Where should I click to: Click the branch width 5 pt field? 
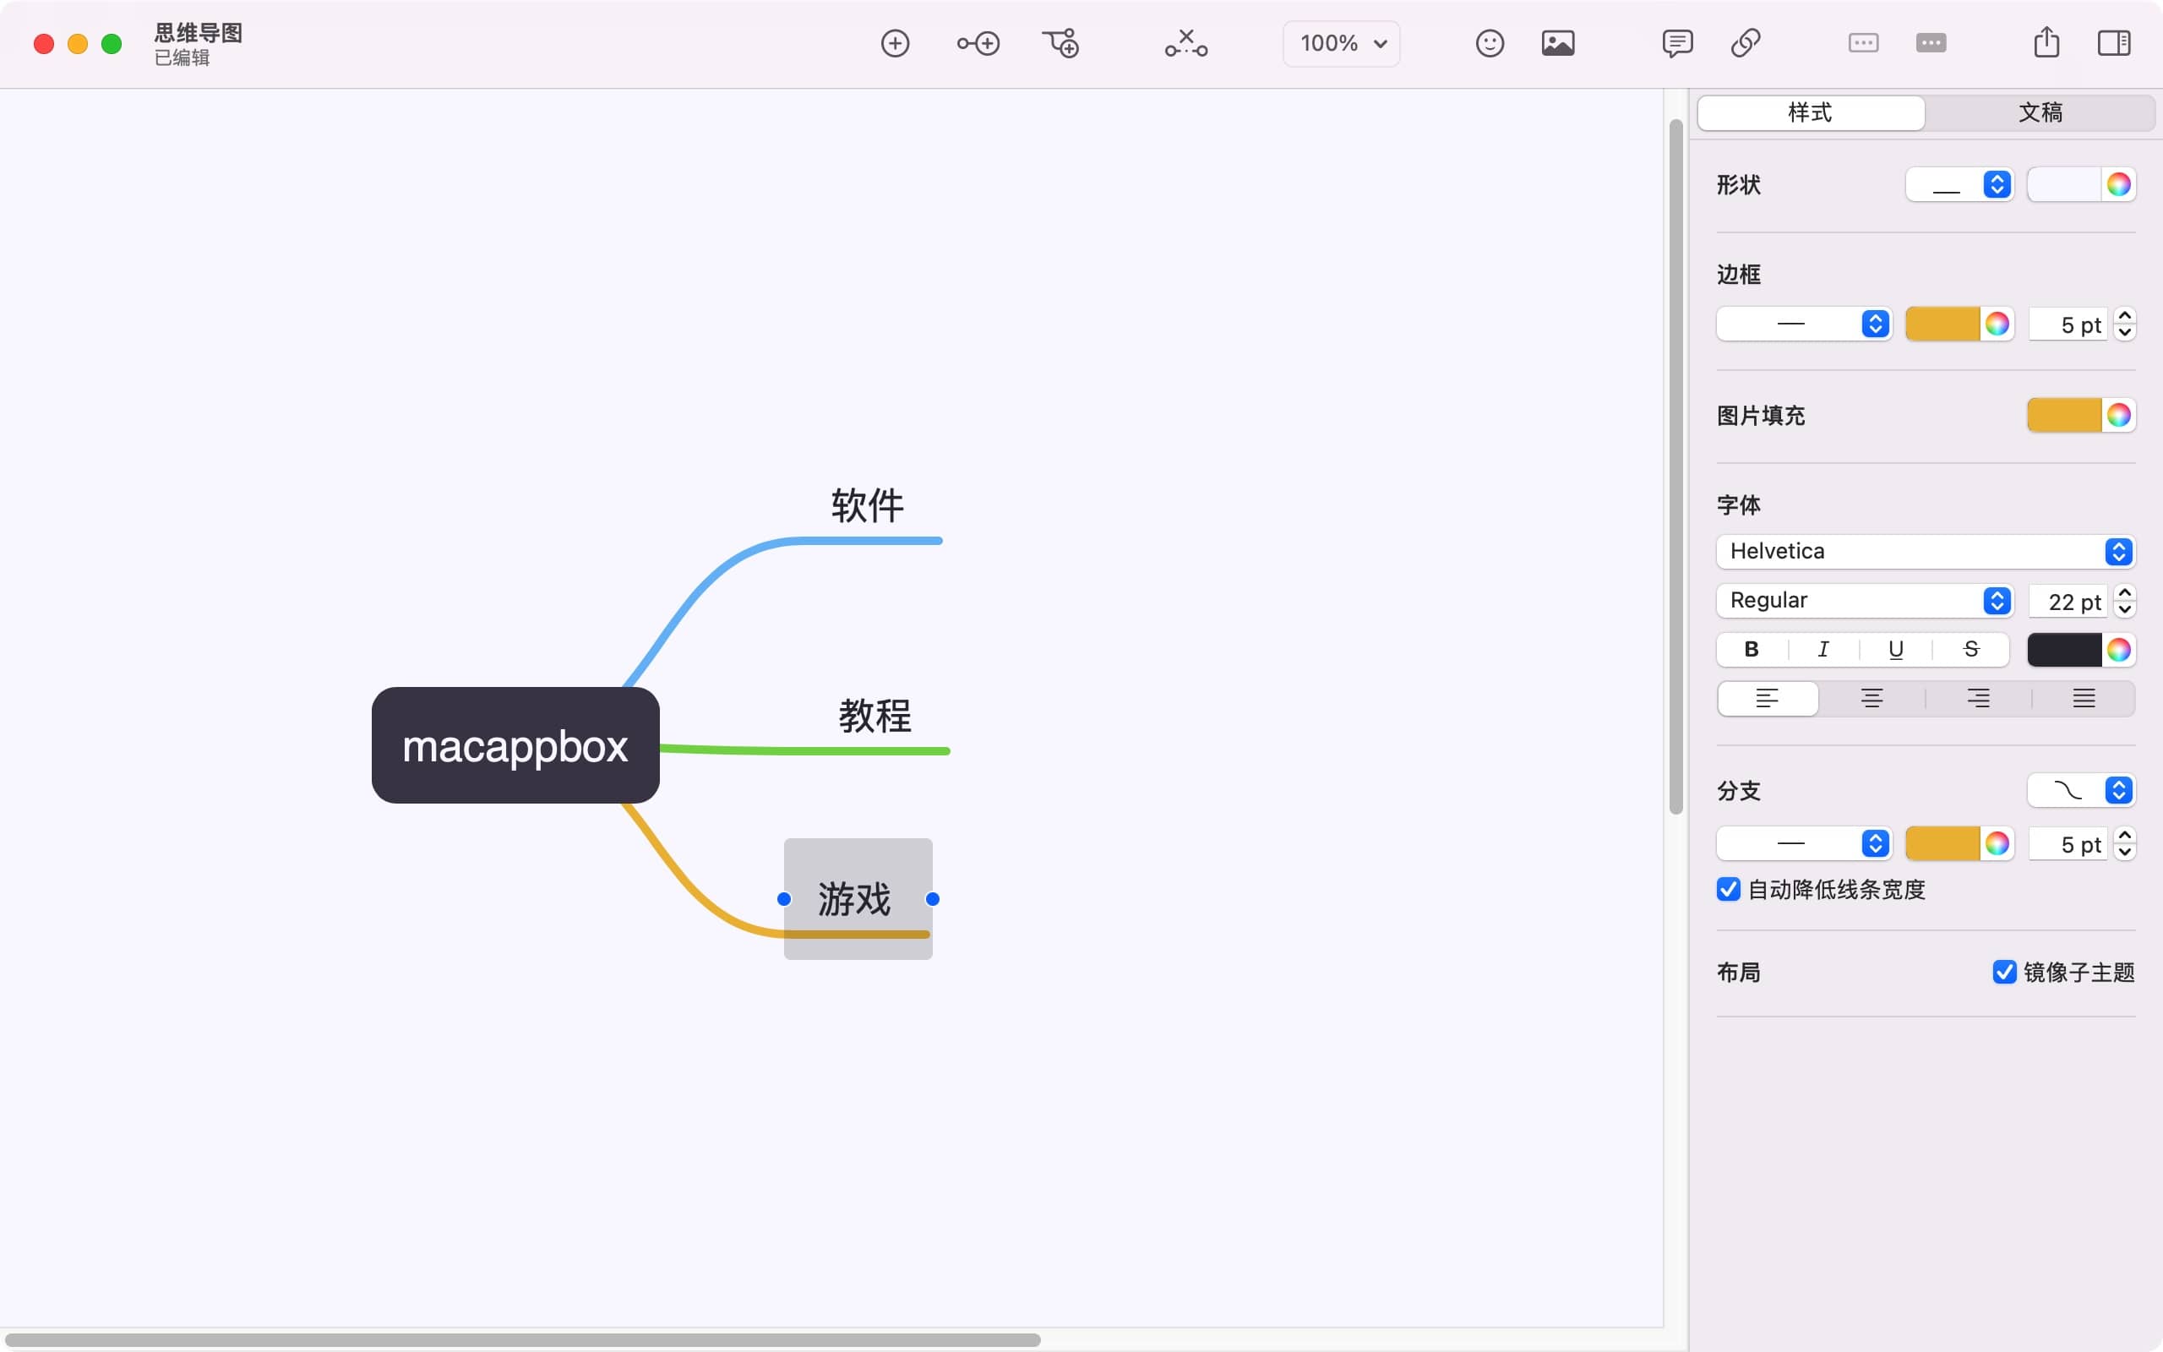tap(2068, 844)
